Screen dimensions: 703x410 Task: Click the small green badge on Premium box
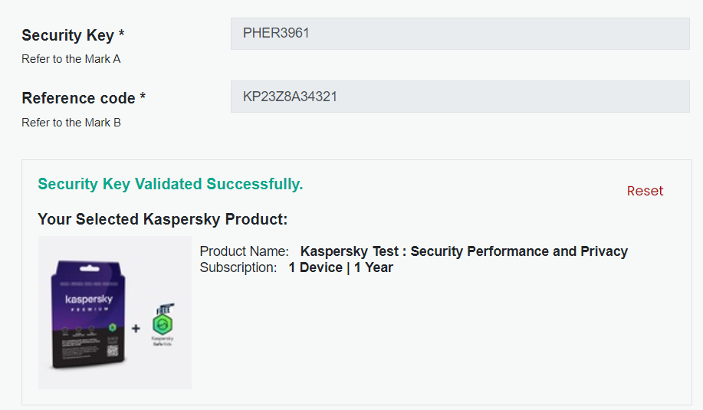click(113, 327)
